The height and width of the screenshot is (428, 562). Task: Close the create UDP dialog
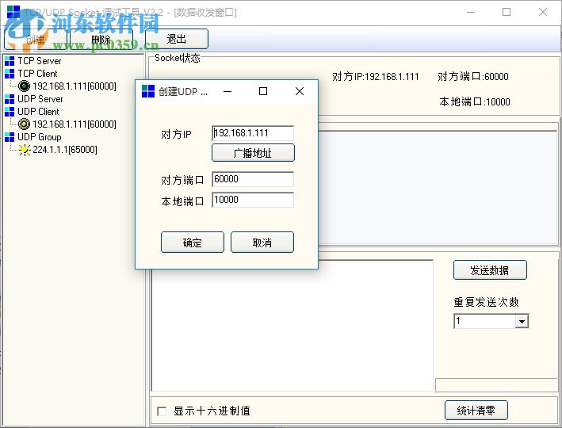click(300, 91)
